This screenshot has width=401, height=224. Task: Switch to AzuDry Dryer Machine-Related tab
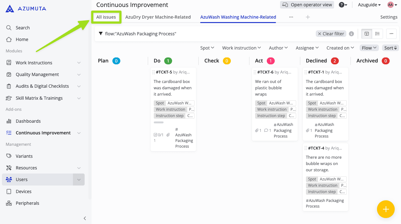click(158, 17)
